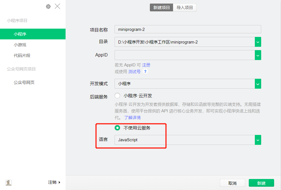Expand the 开发模式 dropdown arrow
The image size is (281, 190).
258,84
